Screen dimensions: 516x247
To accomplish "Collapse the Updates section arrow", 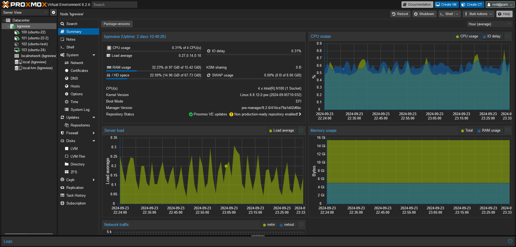I will (x=94, y=118).
